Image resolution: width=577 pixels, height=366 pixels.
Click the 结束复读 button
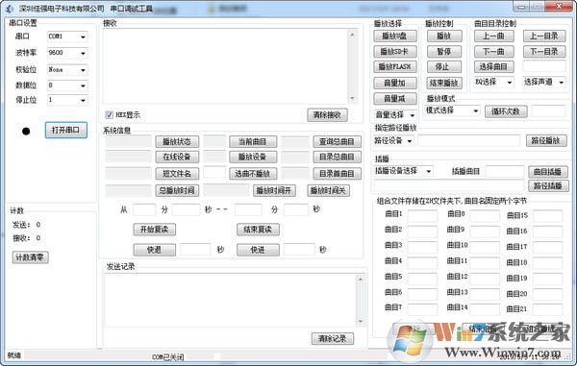[x=258, y=230]
